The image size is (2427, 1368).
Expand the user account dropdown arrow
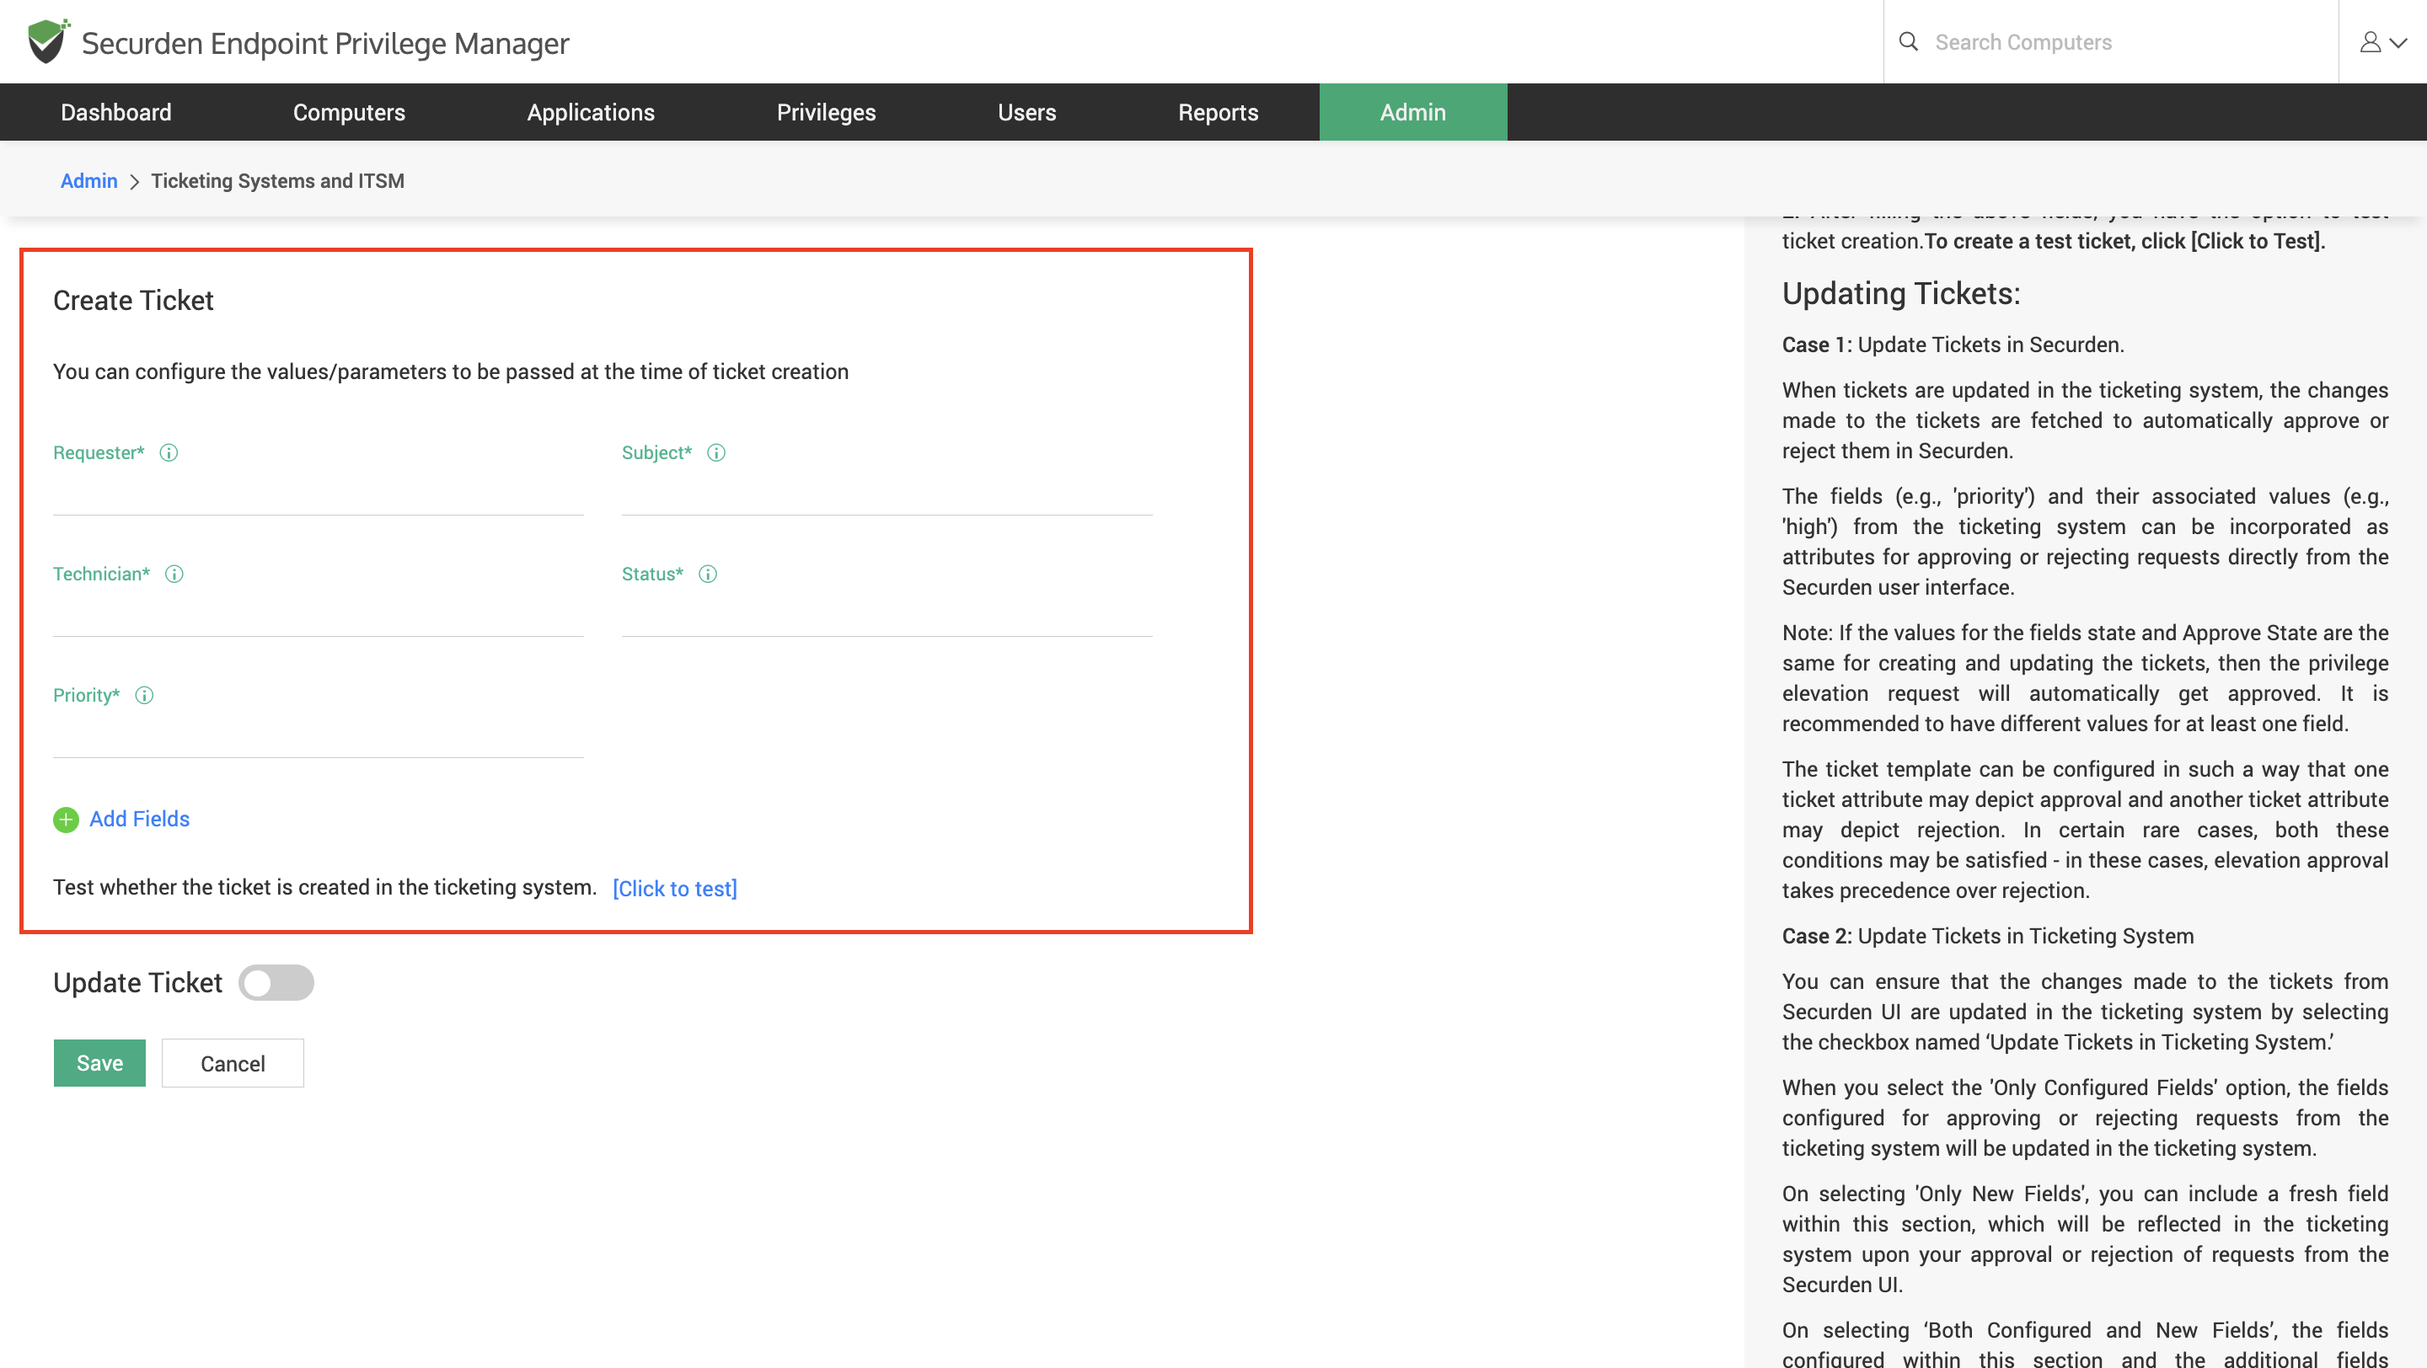coord(2398,43)
